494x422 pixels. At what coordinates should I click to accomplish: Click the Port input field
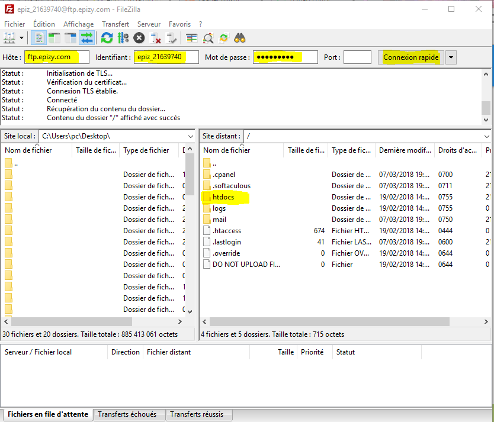click(x=357, y=57)
